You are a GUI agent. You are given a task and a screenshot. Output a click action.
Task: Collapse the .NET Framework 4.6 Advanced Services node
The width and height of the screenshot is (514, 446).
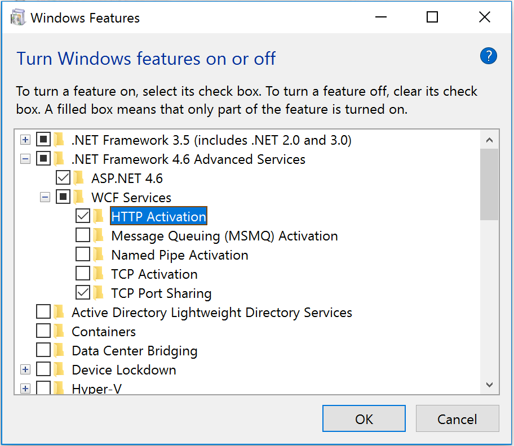[x=25, y=159]
